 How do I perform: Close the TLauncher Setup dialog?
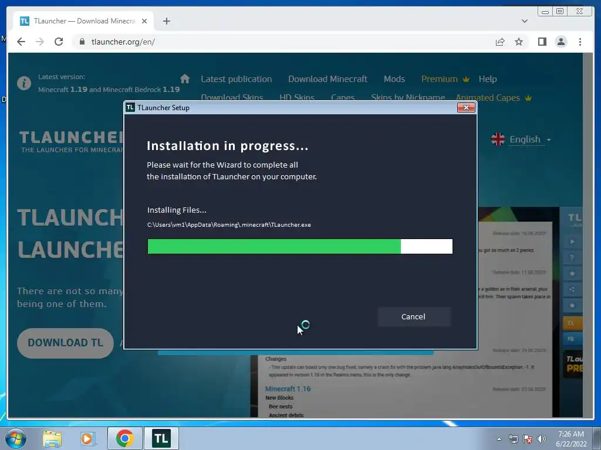466,108
